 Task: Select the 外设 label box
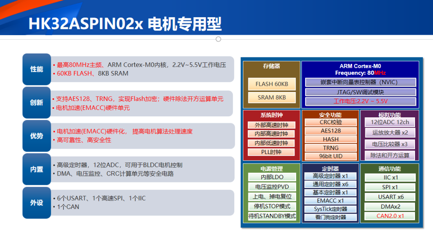point(37,203)
